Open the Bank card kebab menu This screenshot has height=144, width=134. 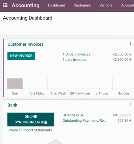[x=131, y=104]
